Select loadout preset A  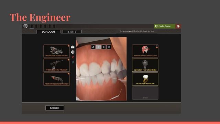(93, 47)
